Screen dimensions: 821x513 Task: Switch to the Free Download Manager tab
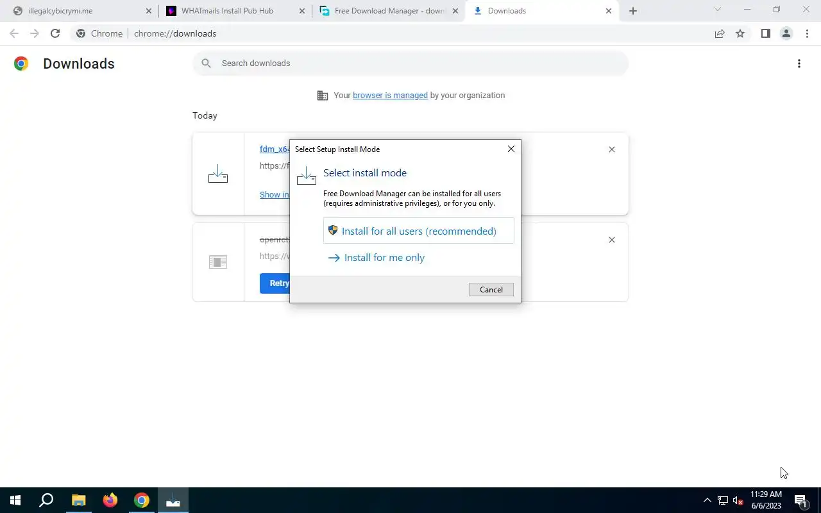pos(390,11)
